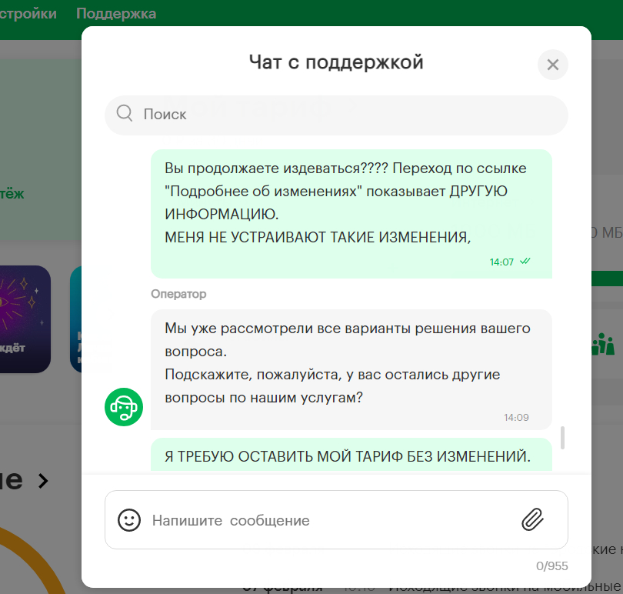
Task: Open the purple astrology card in background
Action: pos(25,319)
